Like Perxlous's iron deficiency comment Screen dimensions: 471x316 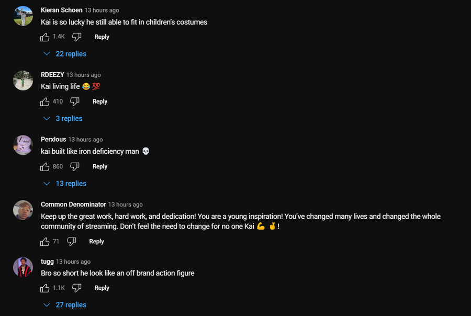(x=45, y=166)
